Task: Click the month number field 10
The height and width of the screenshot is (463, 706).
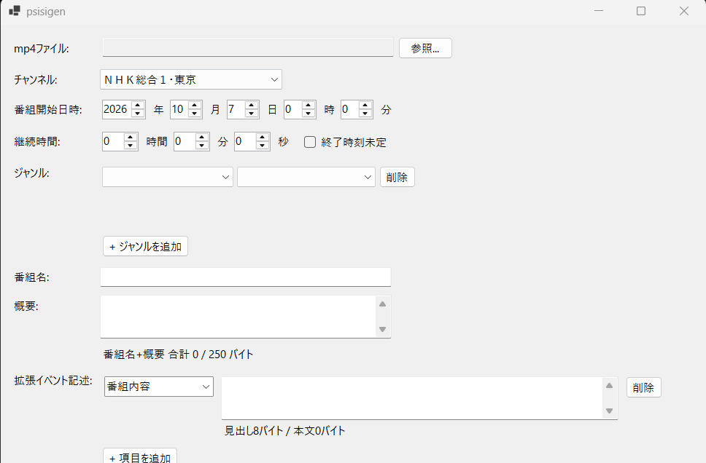Action: point(179,109)
